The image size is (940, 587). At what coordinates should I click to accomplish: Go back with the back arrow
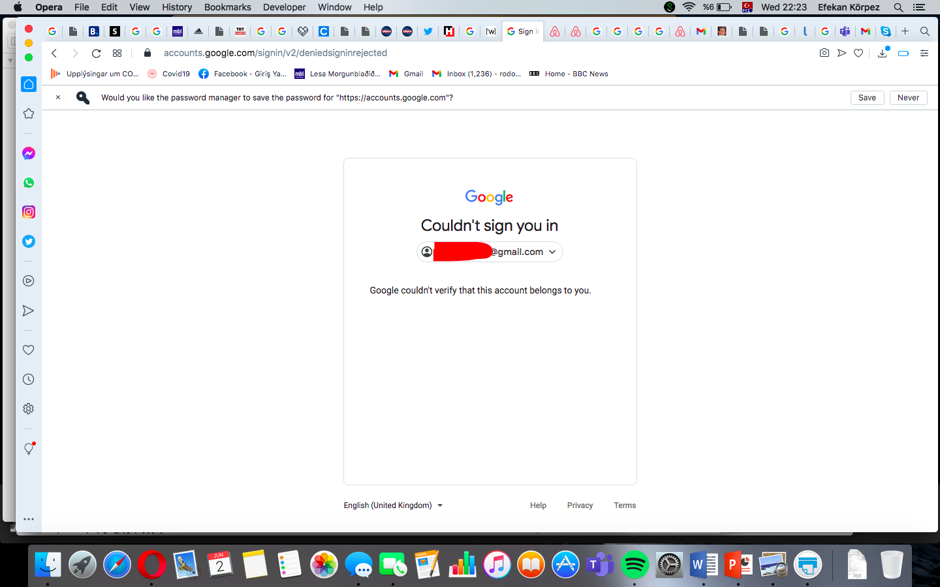[x=54, y=53]
